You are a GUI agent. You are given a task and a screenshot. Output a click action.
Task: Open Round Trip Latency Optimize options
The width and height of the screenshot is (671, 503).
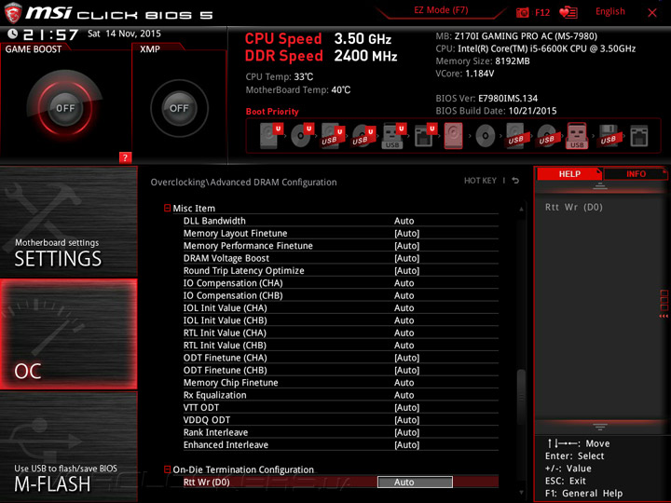(406, 270)
